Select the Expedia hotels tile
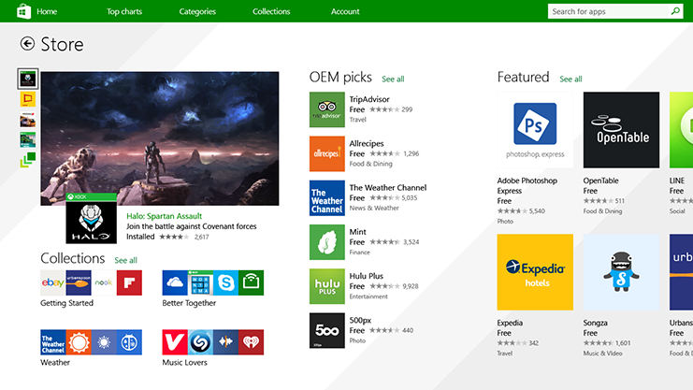This screenshot has width=693, height=390. [x=535, y=272]
